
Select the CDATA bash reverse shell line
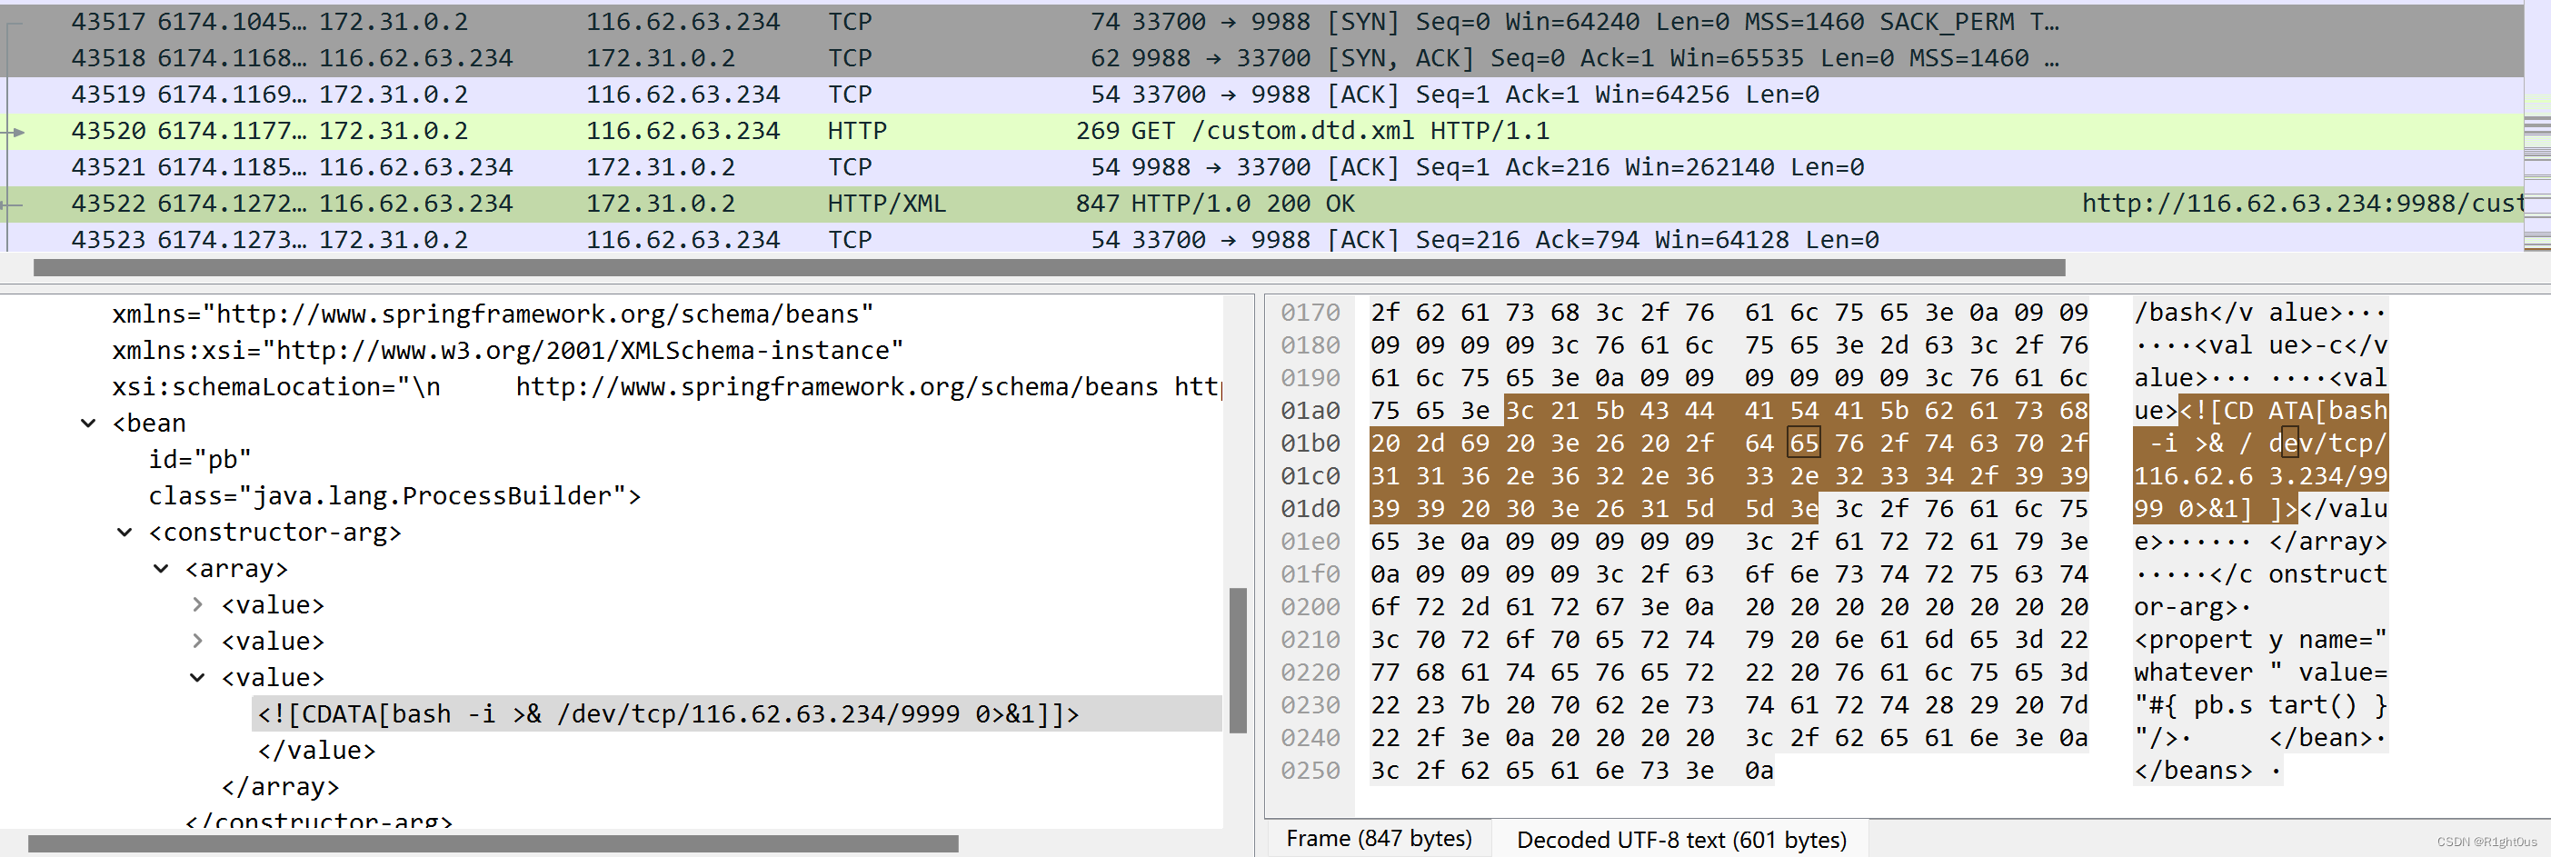(736, 713)
